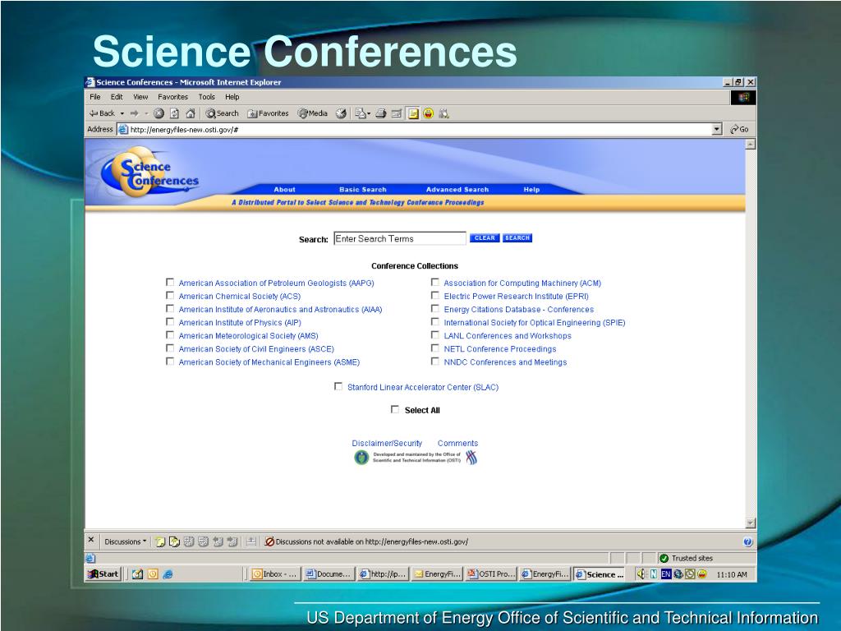Switch to OSTI Pro... taskbar window
The width and height of the screenshot is (841, 631).
(x=491, y=574)
